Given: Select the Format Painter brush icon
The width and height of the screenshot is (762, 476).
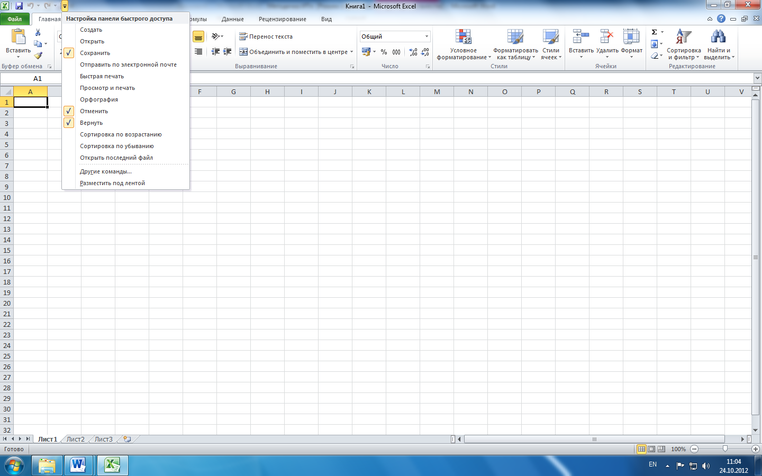Looking at the screenshot, I should (38, 56).
